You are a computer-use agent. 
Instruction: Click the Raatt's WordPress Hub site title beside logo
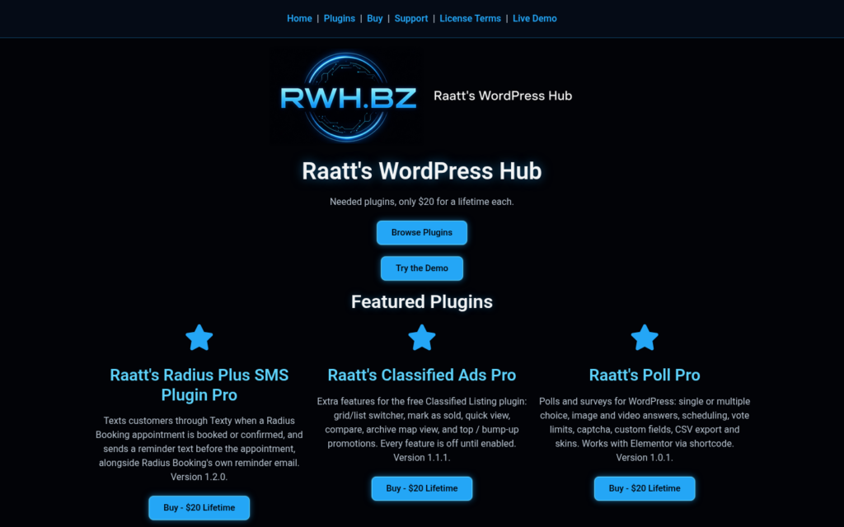pyautogui.click(x=503, y=96)
